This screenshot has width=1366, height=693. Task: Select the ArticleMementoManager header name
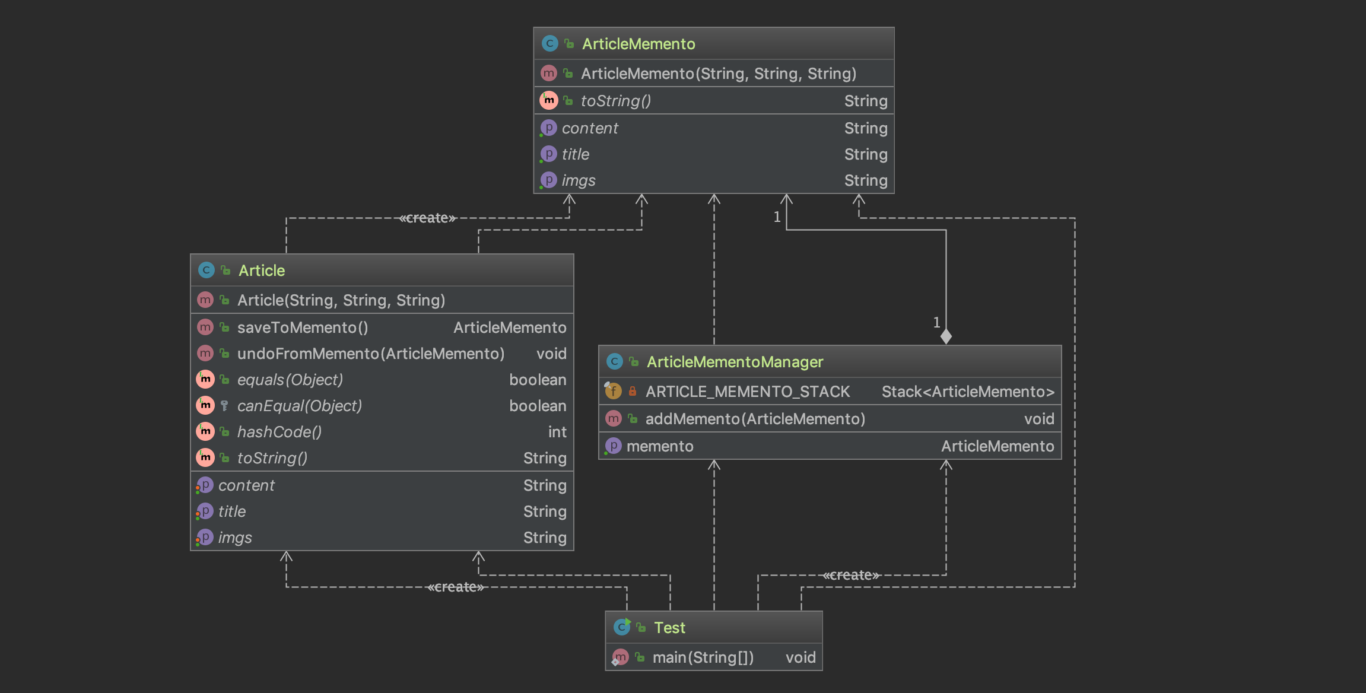(x=735, y=362)
